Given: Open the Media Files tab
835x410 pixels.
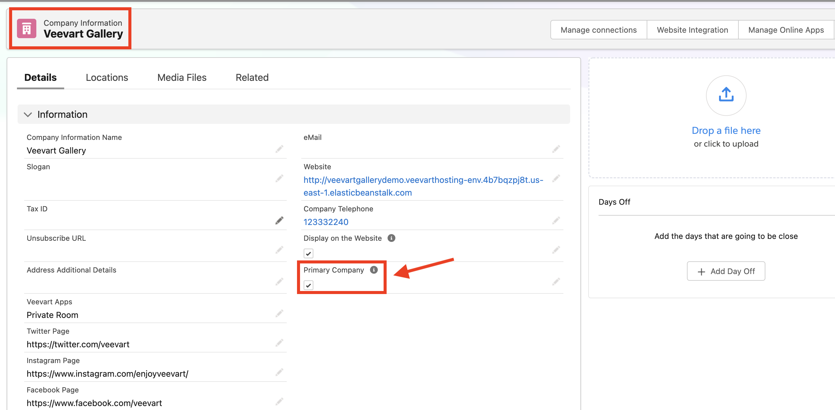Looking at the screenshot, I should point(182,78).
